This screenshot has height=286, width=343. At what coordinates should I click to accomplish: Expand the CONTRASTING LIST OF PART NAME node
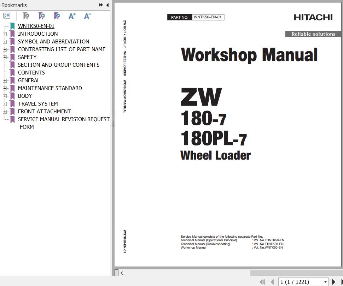[5, 49]
